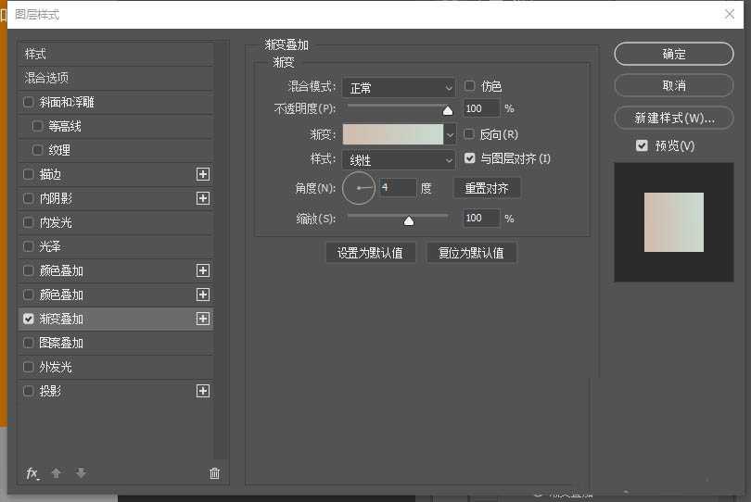Add another 内阴影 effect with plus icon
The height and width of the screenshot is (502, 751).
click(203, 198)
